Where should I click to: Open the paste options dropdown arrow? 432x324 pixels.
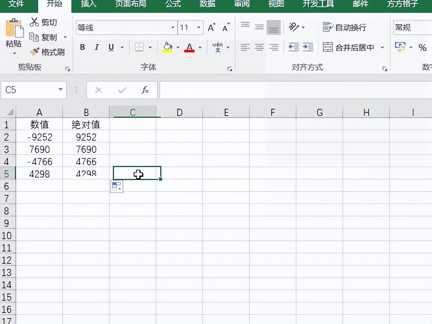(x=14, y=53)
